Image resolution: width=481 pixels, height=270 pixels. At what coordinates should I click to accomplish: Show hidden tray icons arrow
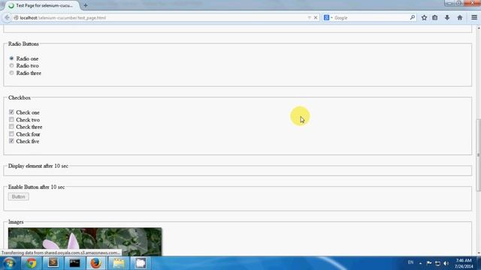[x=420, y=263]
